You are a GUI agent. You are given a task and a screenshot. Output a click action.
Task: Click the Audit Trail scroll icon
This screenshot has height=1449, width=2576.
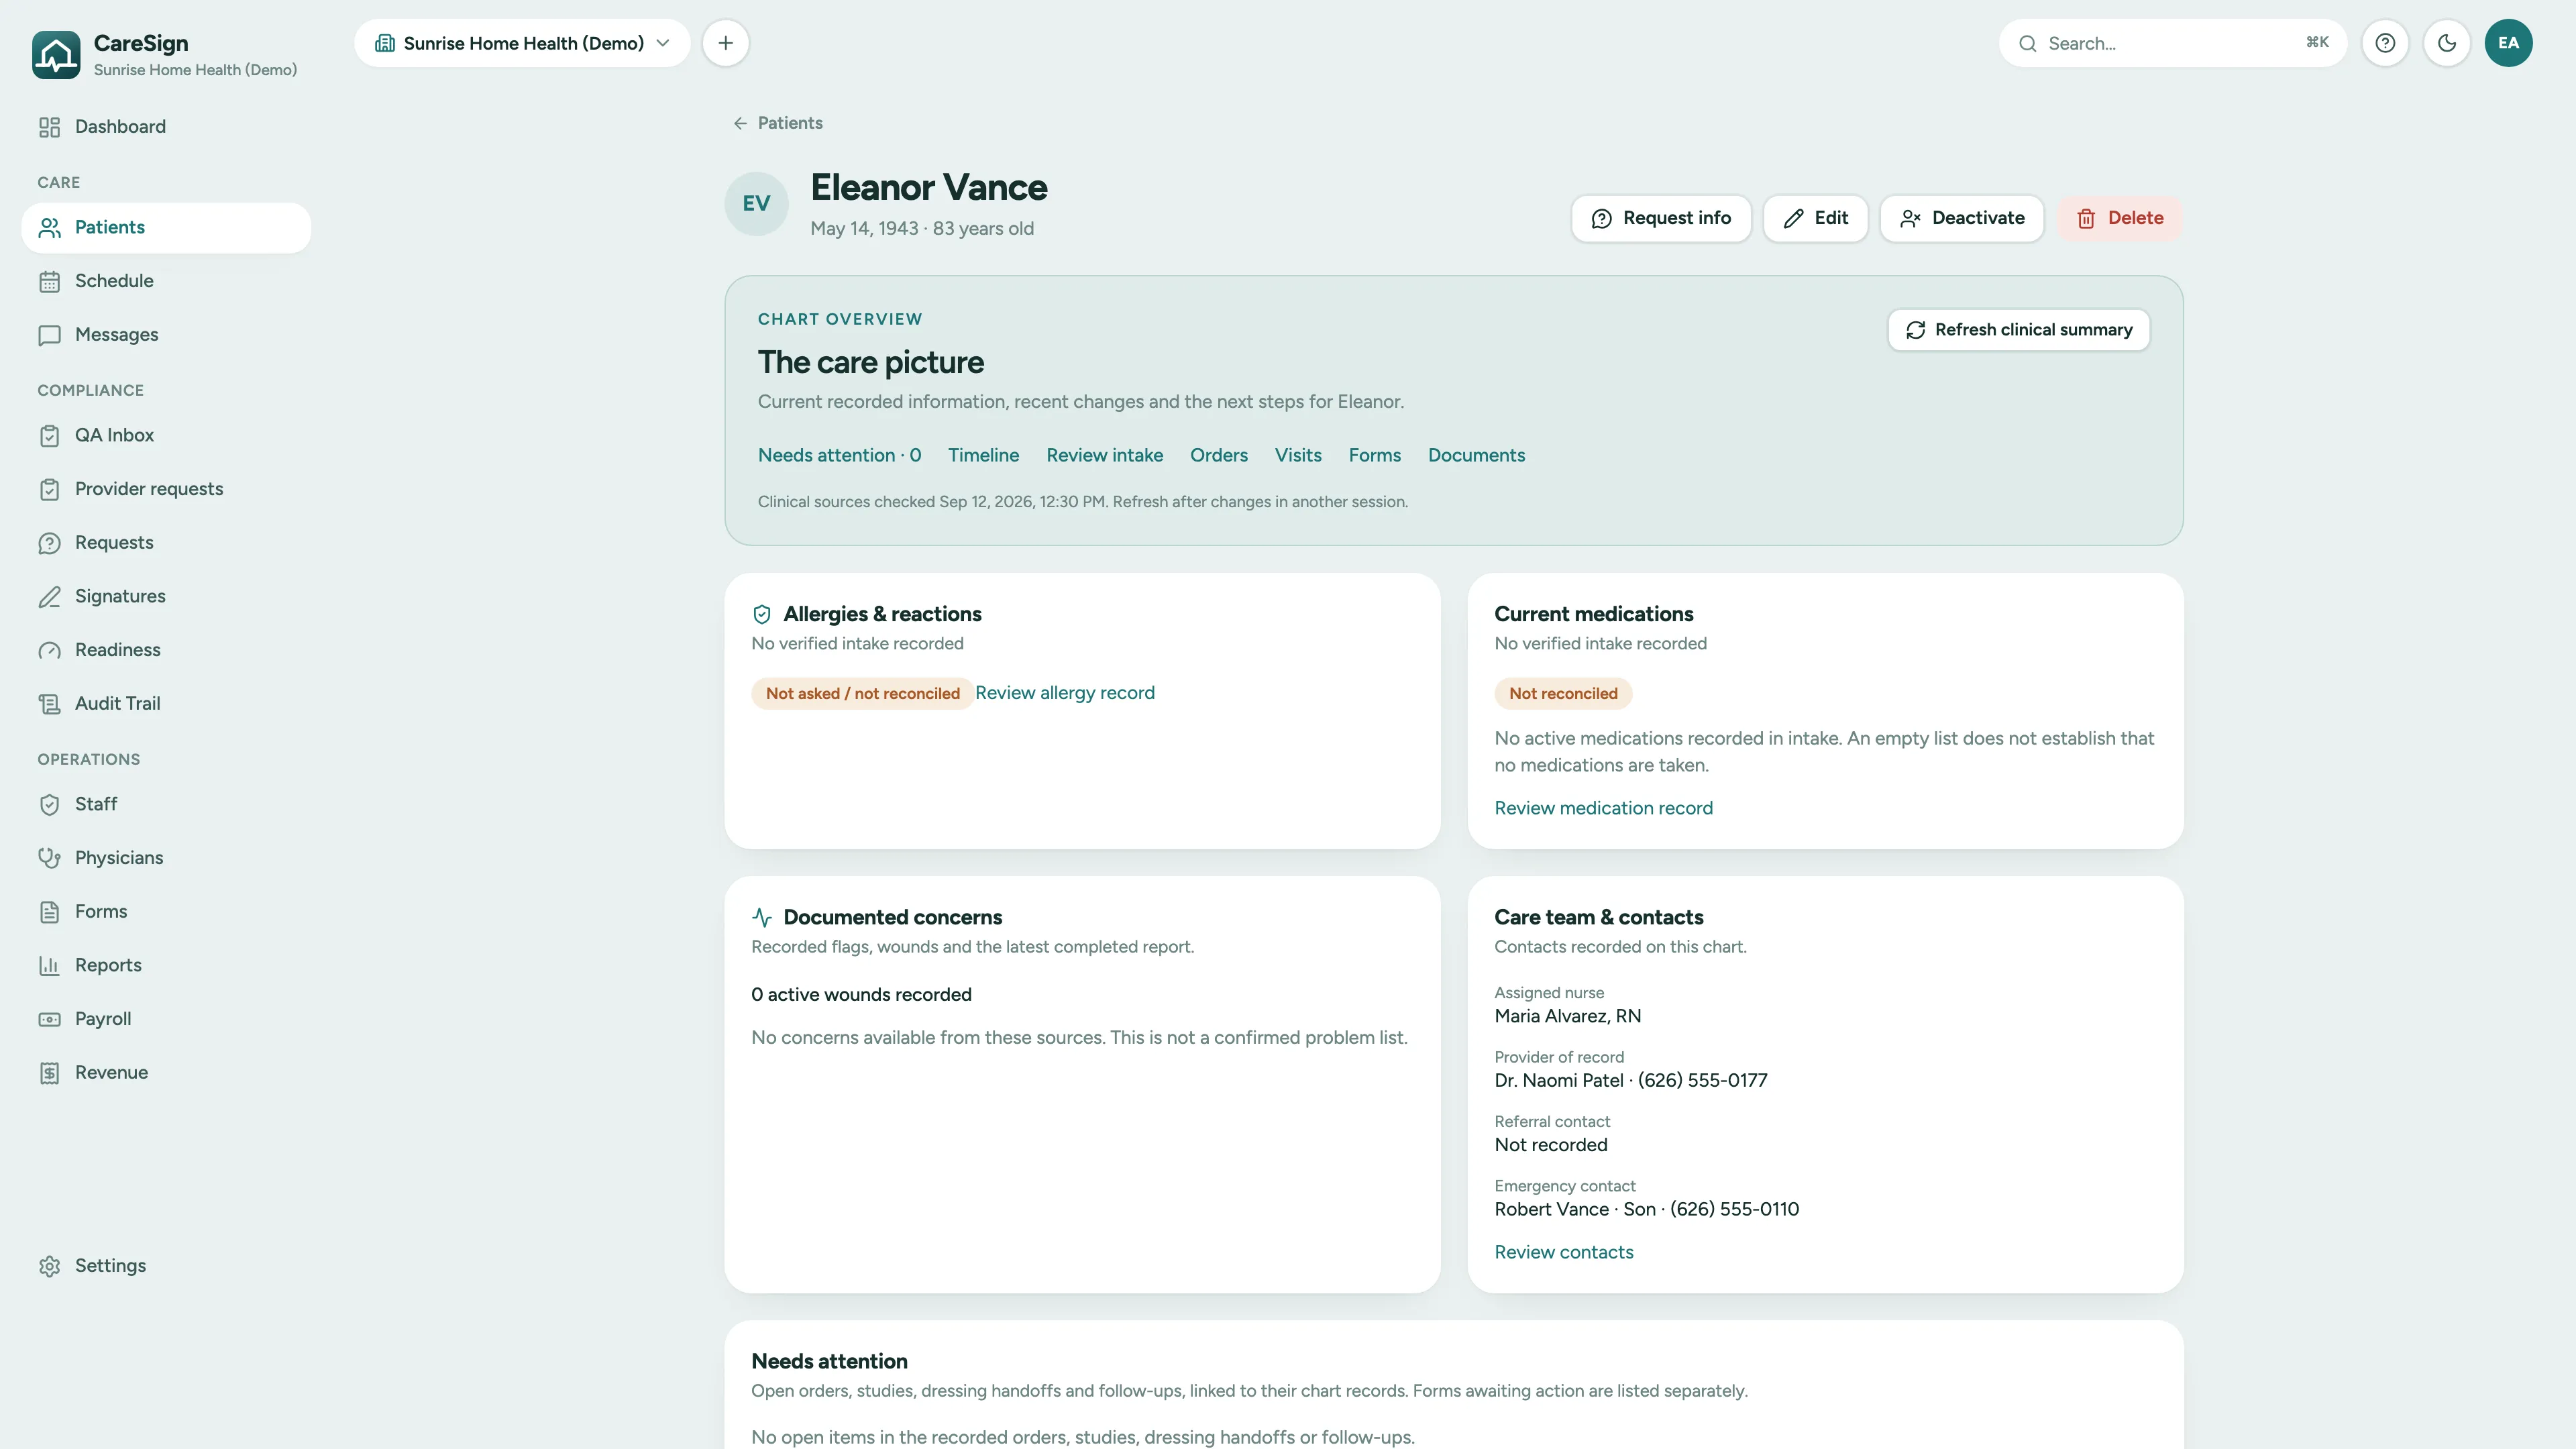coord(49,704)
